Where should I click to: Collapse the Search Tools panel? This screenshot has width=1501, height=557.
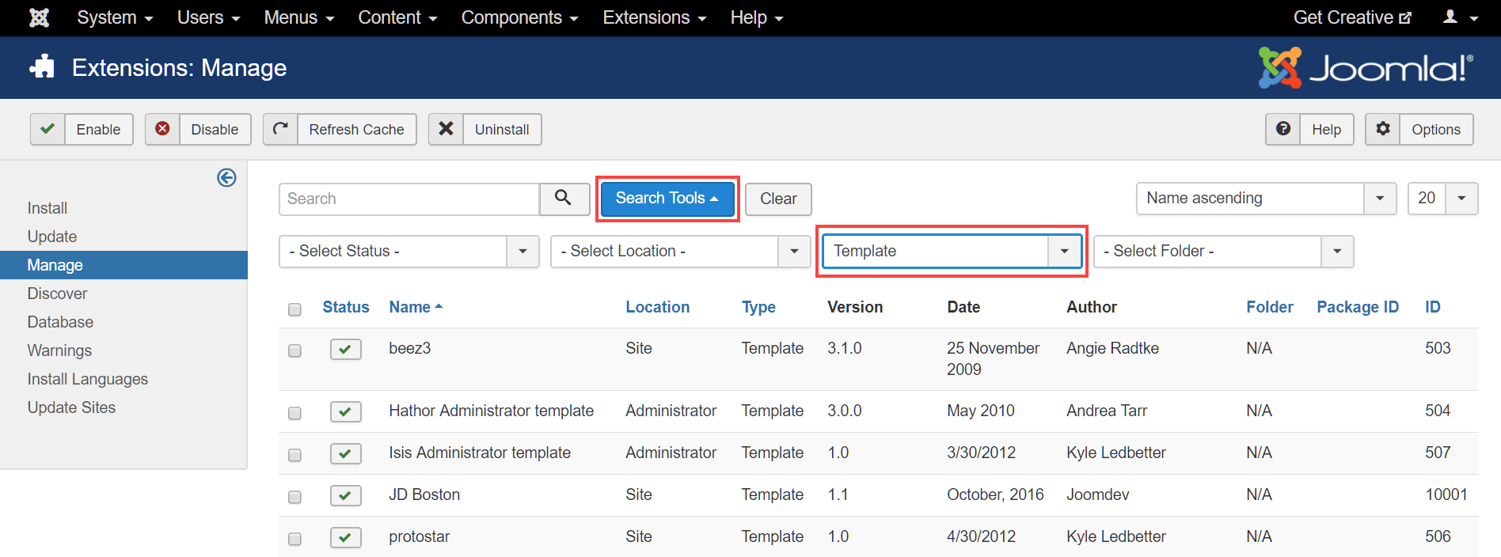[x=667, y=199]
